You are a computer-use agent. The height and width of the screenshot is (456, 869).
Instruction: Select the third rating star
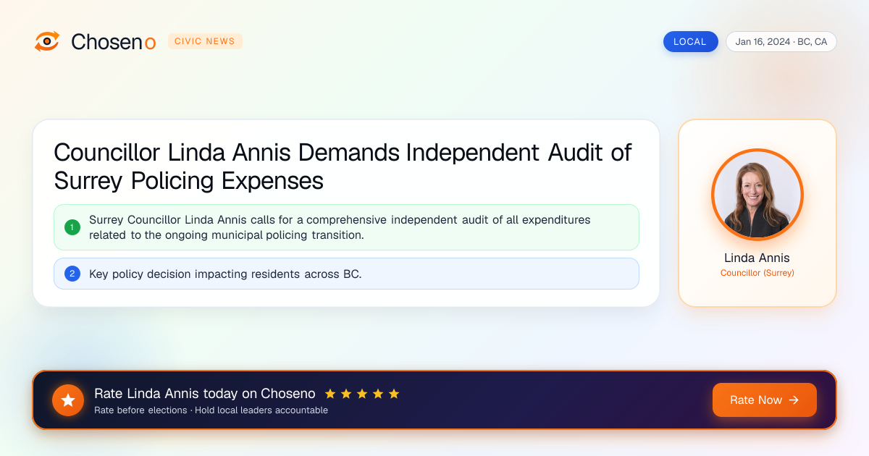click(x=362, y=394)
